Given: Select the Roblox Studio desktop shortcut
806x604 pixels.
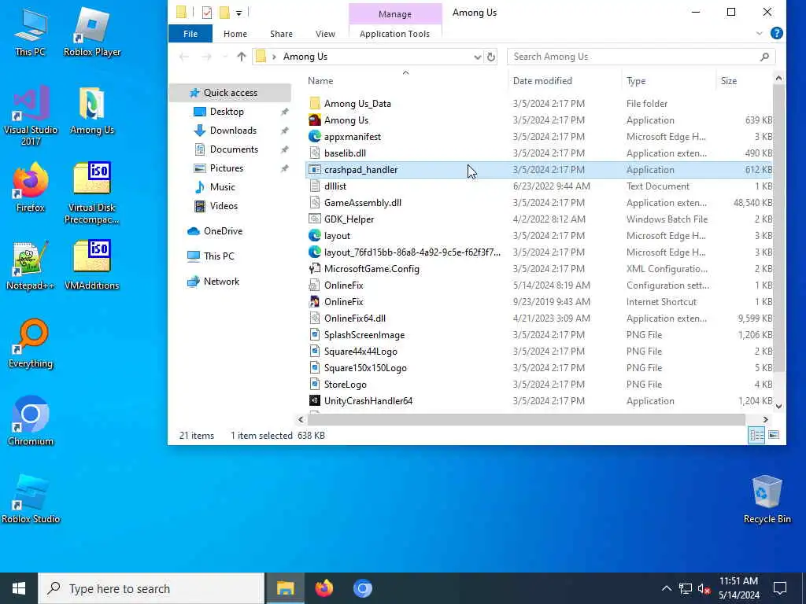Looking at the screenshot, I should click(31, 499).
